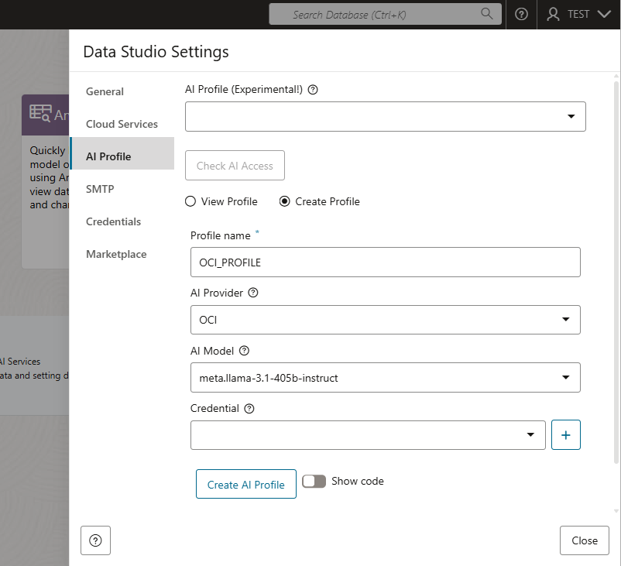The image size is (621, 566).
Task: Open the Marketplace settings tab
Action: coord(116,254)
